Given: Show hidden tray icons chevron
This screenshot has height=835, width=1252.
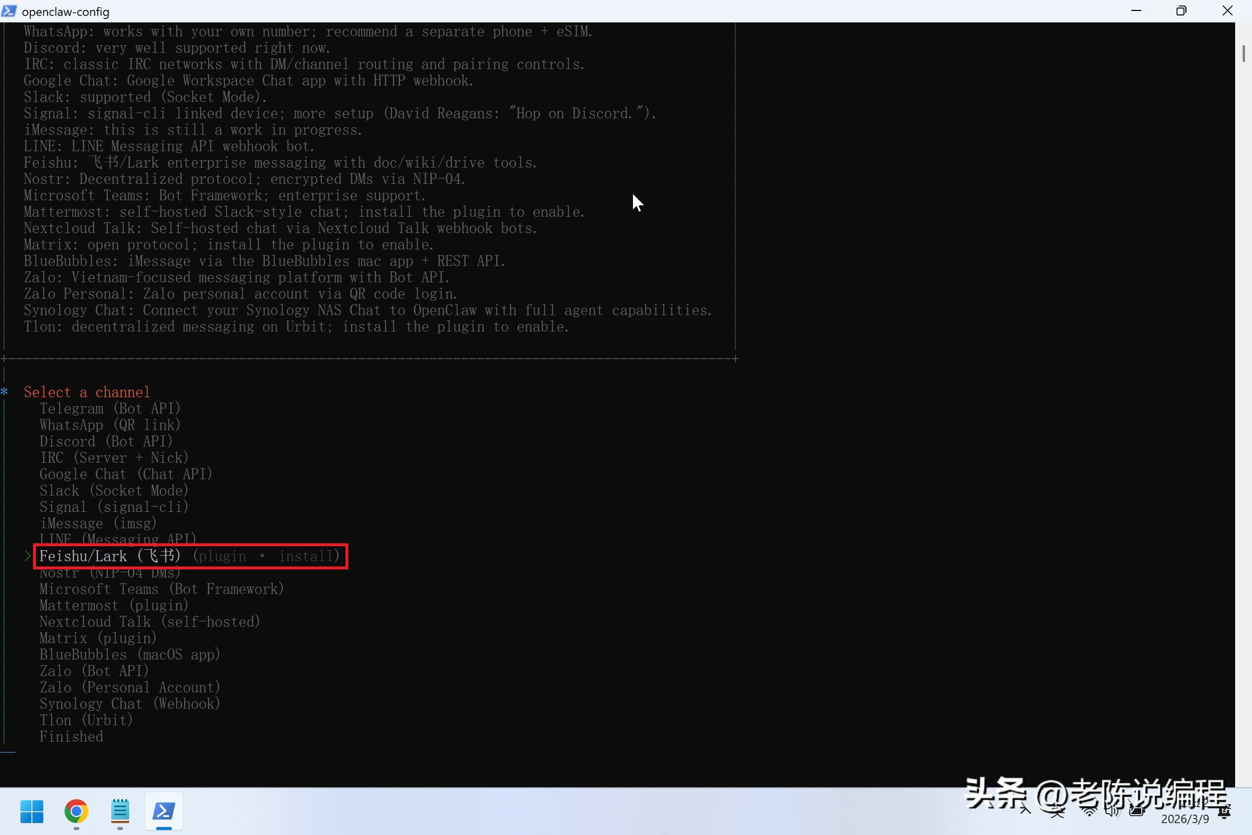Looking at the screenshot, I should 1026,810.
